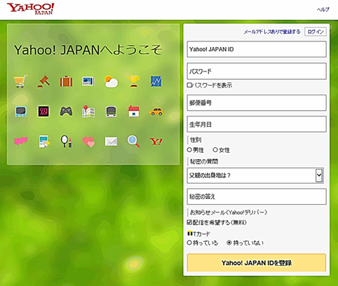This screenshot has height=286, width=338.
Task: Click the weather sun-and-cloud icon
Action: pyautogui.click(x=111, y=81)
